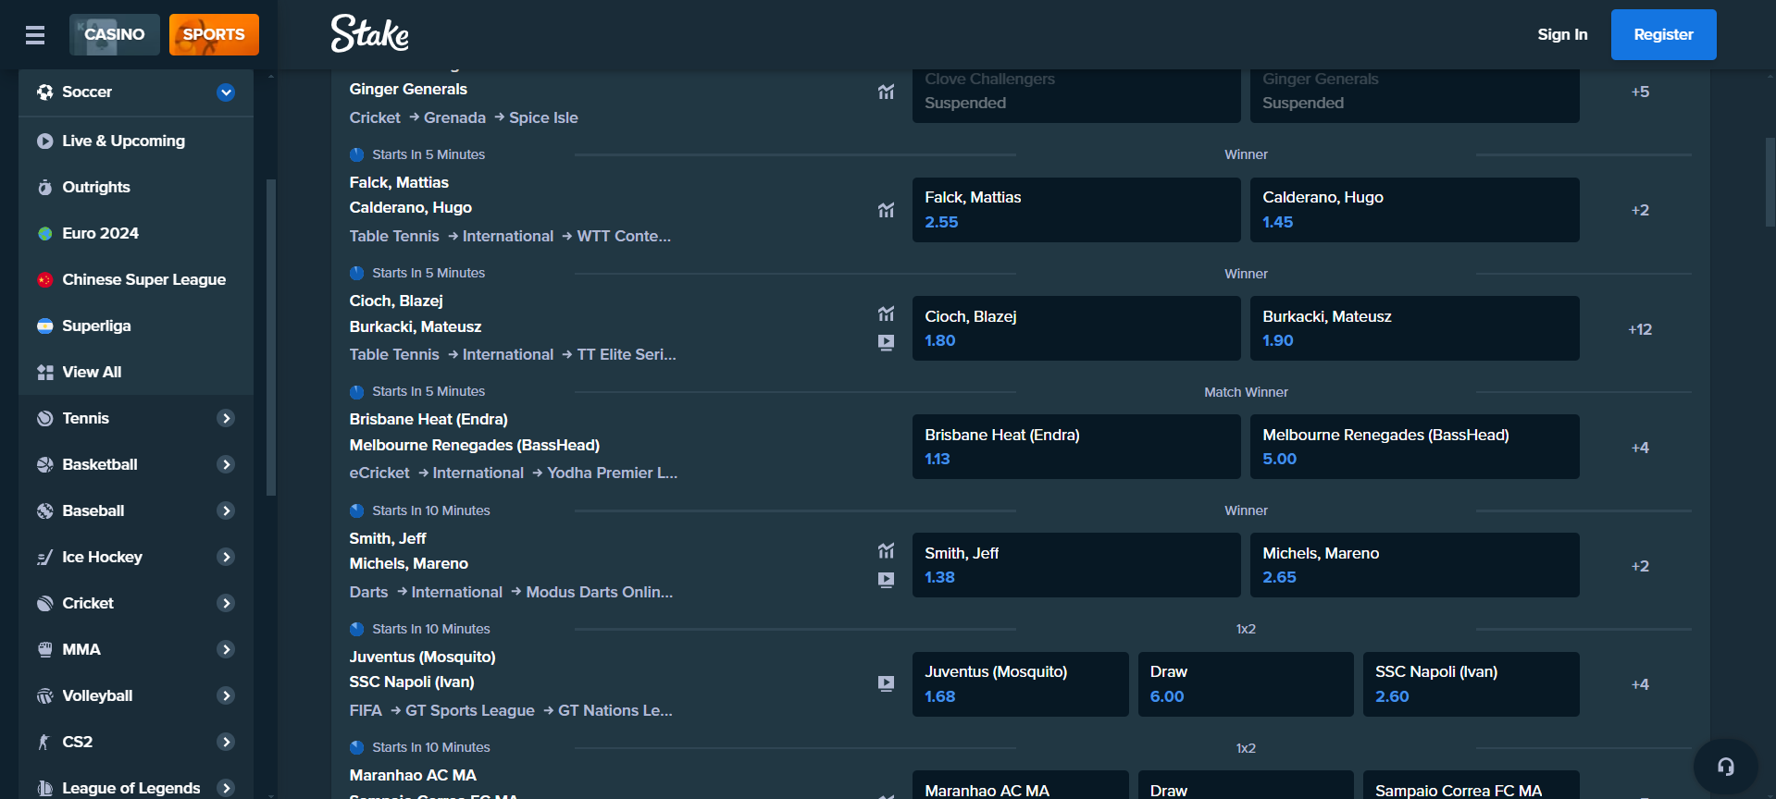Open stats icon for Smith vs Michels
This screenshot has width=1776, height=799.
(886, 551)
